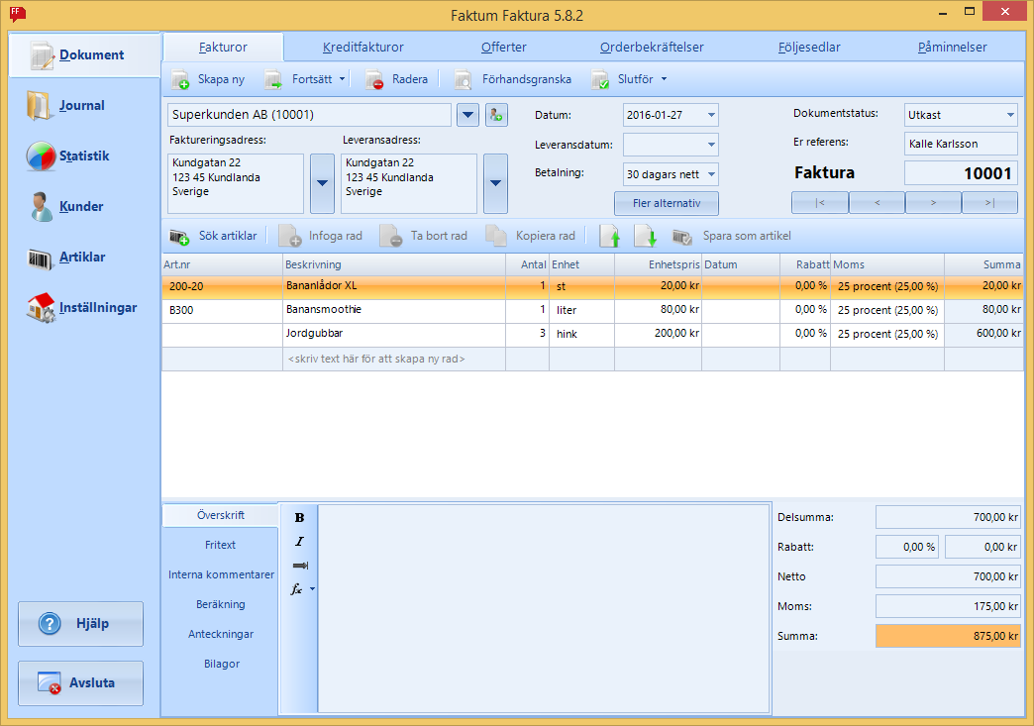Switch to the Kreditfakturor tab
Screen dimensions: 1034x726
coord(362,47)
